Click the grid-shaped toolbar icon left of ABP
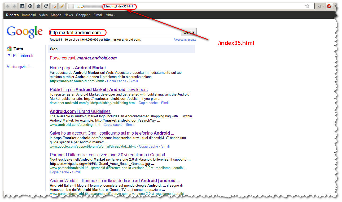The height and width of the screenshot is (202, 342). click(x=319, y=6)
